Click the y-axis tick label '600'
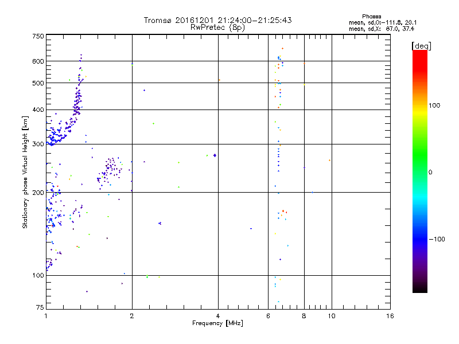459x344 pixels. (x=38, y=61)
